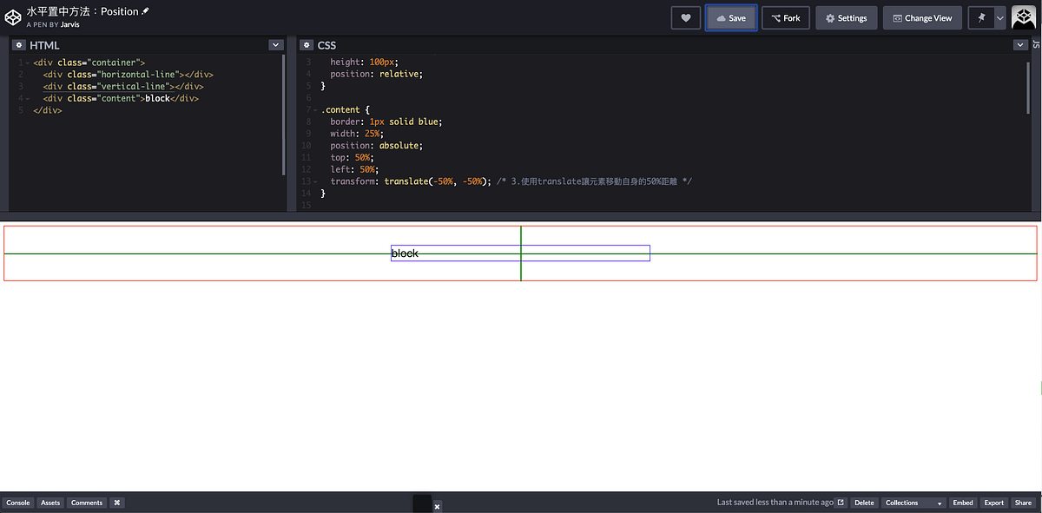
Task: Open the Console panel
Action: [17, 503]
